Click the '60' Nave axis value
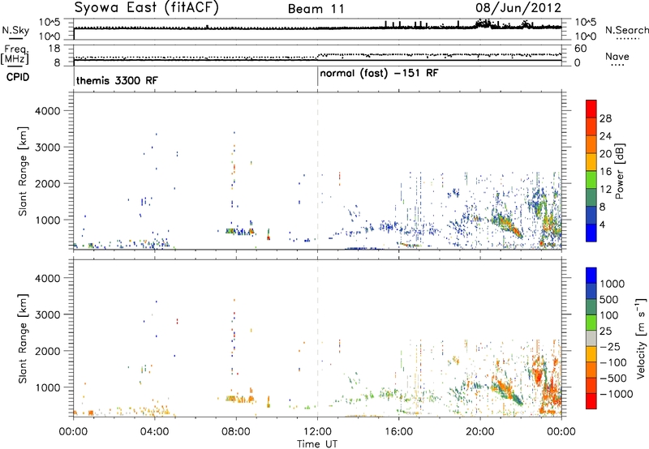This screenshot has width=649, height=449. tap(581, 49)
